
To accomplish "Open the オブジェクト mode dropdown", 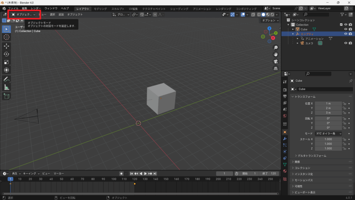I will tap(24, 15).
